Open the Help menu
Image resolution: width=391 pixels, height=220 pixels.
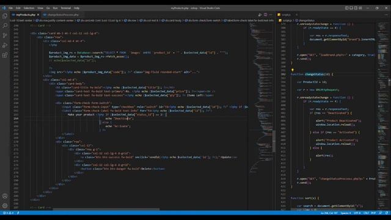pyautogui.click(x=76, y=8)
